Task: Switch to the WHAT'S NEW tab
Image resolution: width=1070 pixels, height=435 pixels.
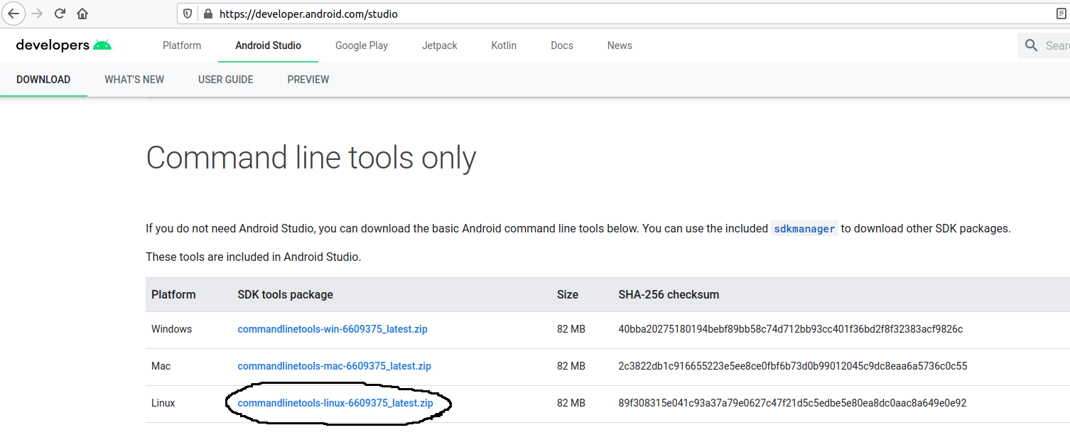Action: (x=134, y=80)
